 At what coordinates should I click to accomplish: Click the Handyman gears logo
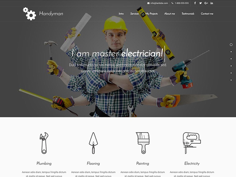click(29, 14)
